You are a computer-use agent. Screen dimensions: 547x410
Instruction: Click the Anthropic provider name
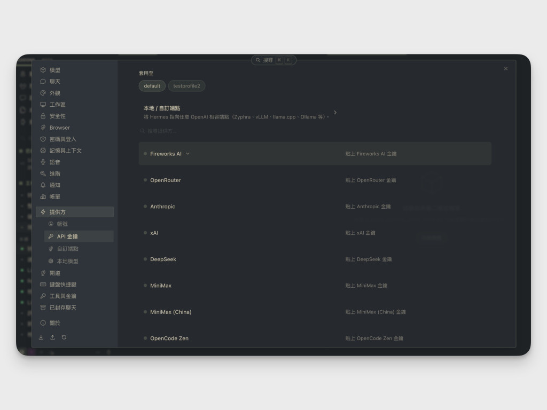(162, 207)
